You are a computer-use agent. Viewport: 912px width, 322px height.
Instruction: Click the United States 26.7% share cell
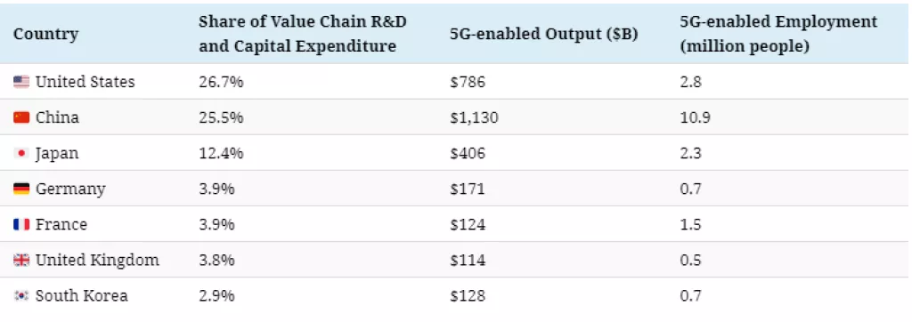coord(221,82)
